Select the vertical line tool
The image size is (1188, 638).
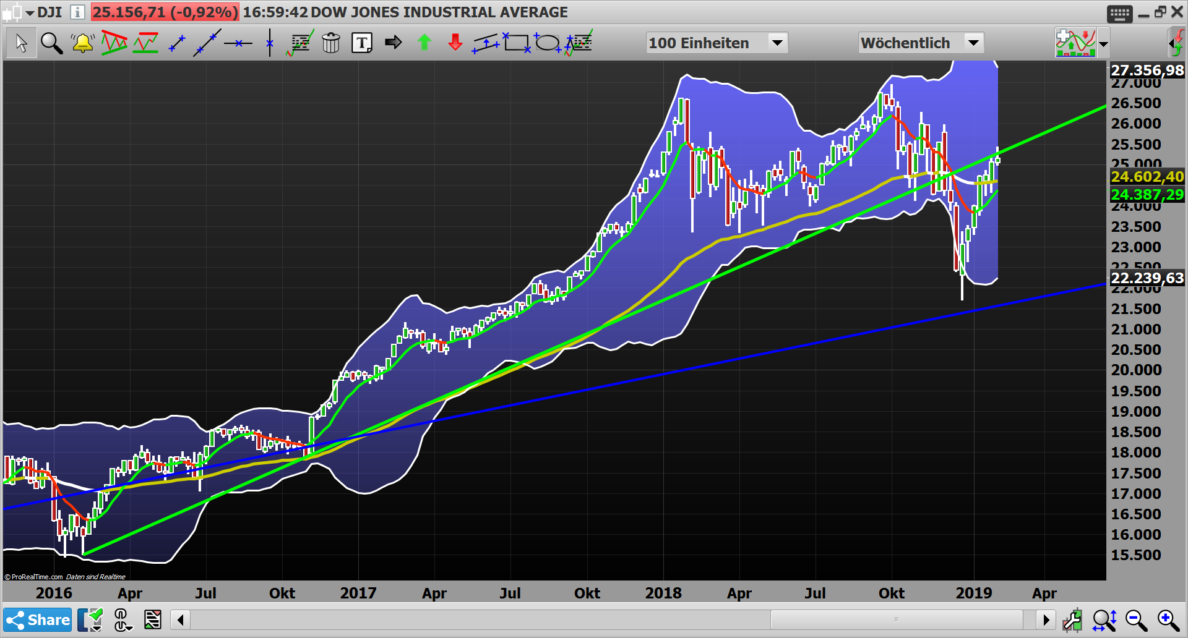coord(270,43)
